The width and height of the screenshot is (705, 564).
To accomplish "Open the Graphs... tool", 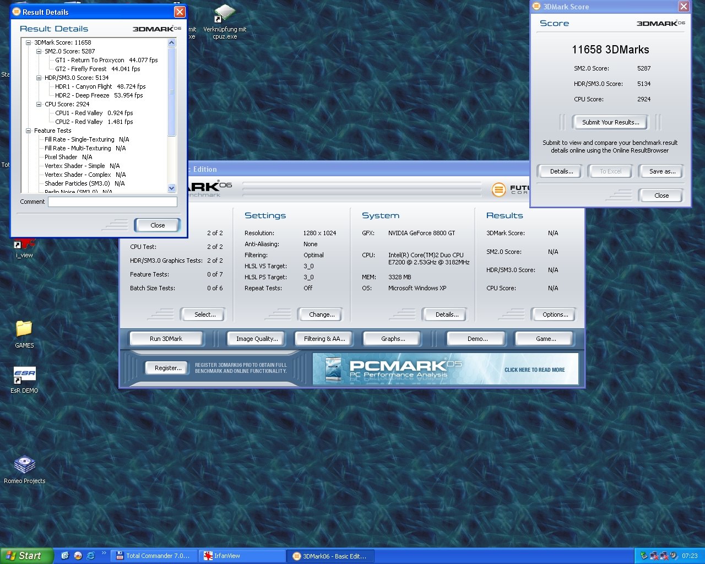I will 393,339.
